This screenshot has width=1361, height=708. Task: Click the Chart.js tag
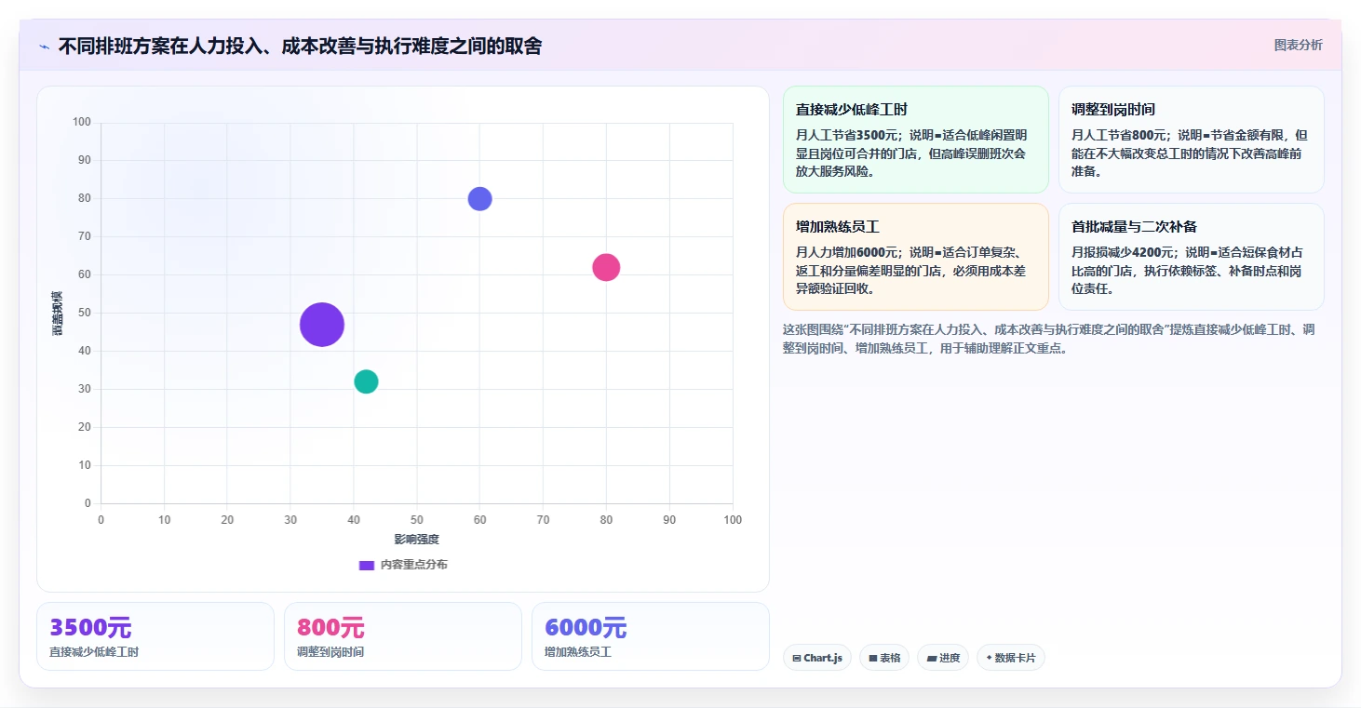[817, 658]
